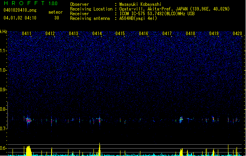The image size is (246, 156).
Task: Click the 0420 time marker
Action: coord(237,34)
